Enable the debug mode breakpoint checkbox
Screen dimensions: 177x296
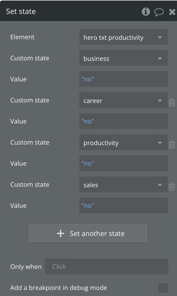click(163, 288)
